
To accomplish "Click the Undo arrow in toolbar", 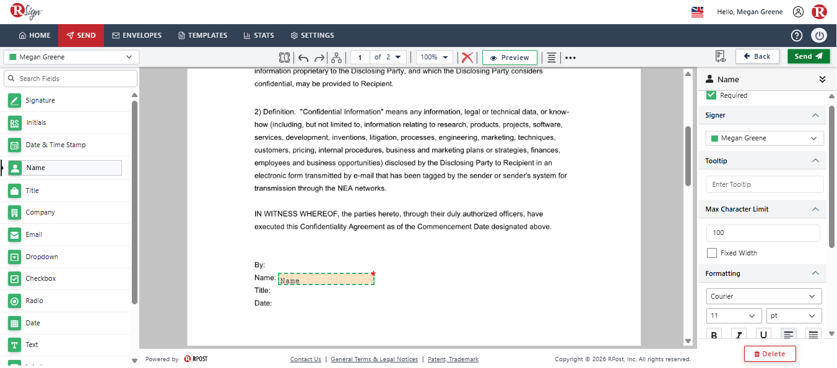I will 303,58.
